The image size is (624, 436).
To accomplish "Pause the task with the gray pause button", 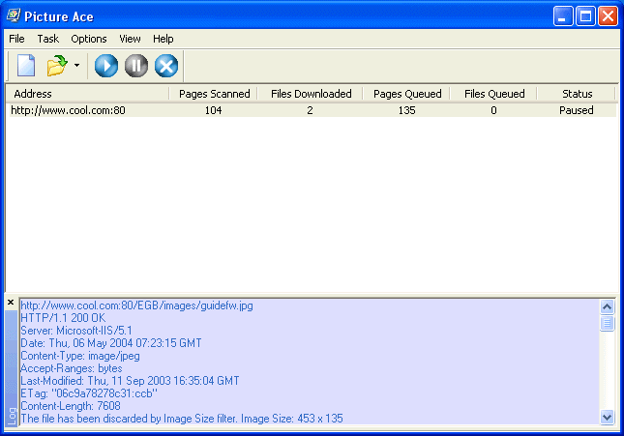I will 136,66.
